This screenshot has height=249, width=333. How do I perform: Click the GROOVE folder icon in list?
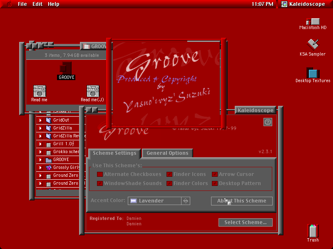[49, 160]
